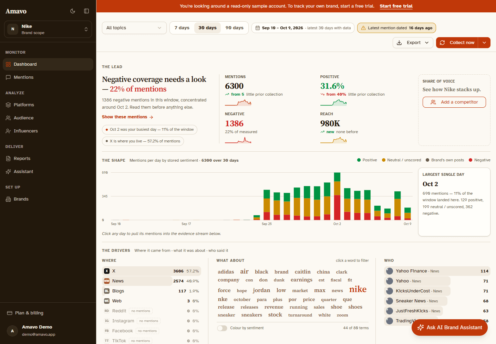Image resolution: width=496 pixels, height=344 pixels.
Task: Click the Mentions speech bubble icon
Action: pos(8,77)
